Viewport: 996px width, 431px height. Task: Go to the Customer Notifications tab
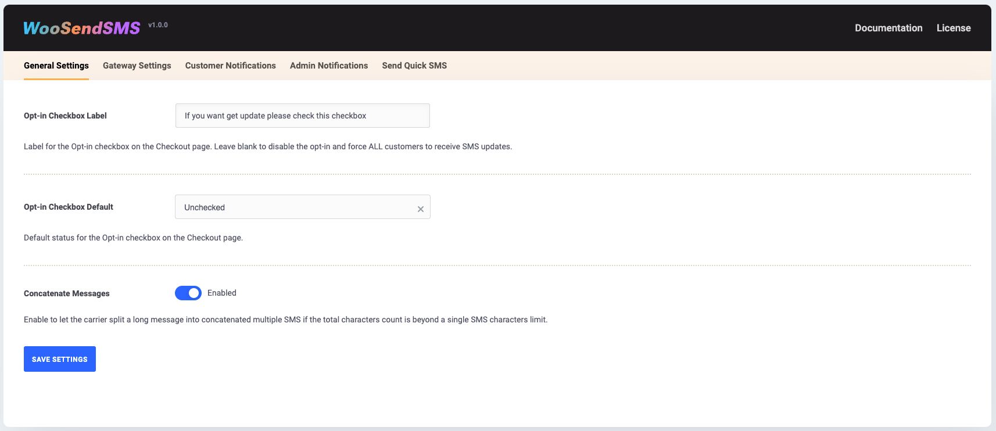(230, 66)
